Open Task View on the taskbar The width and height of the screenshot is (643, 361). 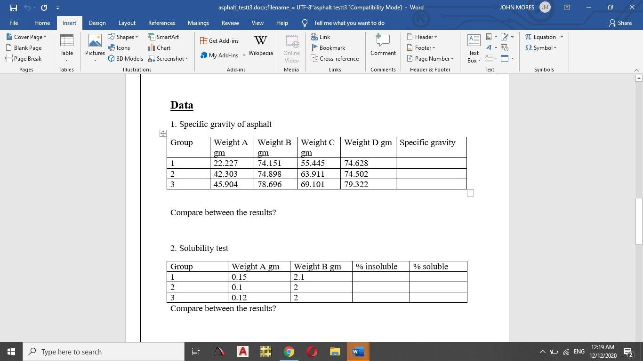(x=196, y=352)
